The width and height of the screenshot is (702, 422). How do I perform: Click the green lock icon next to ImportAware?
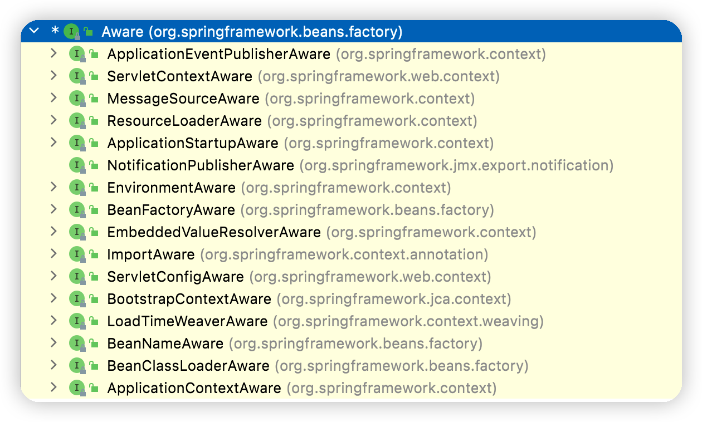(94, 254)
